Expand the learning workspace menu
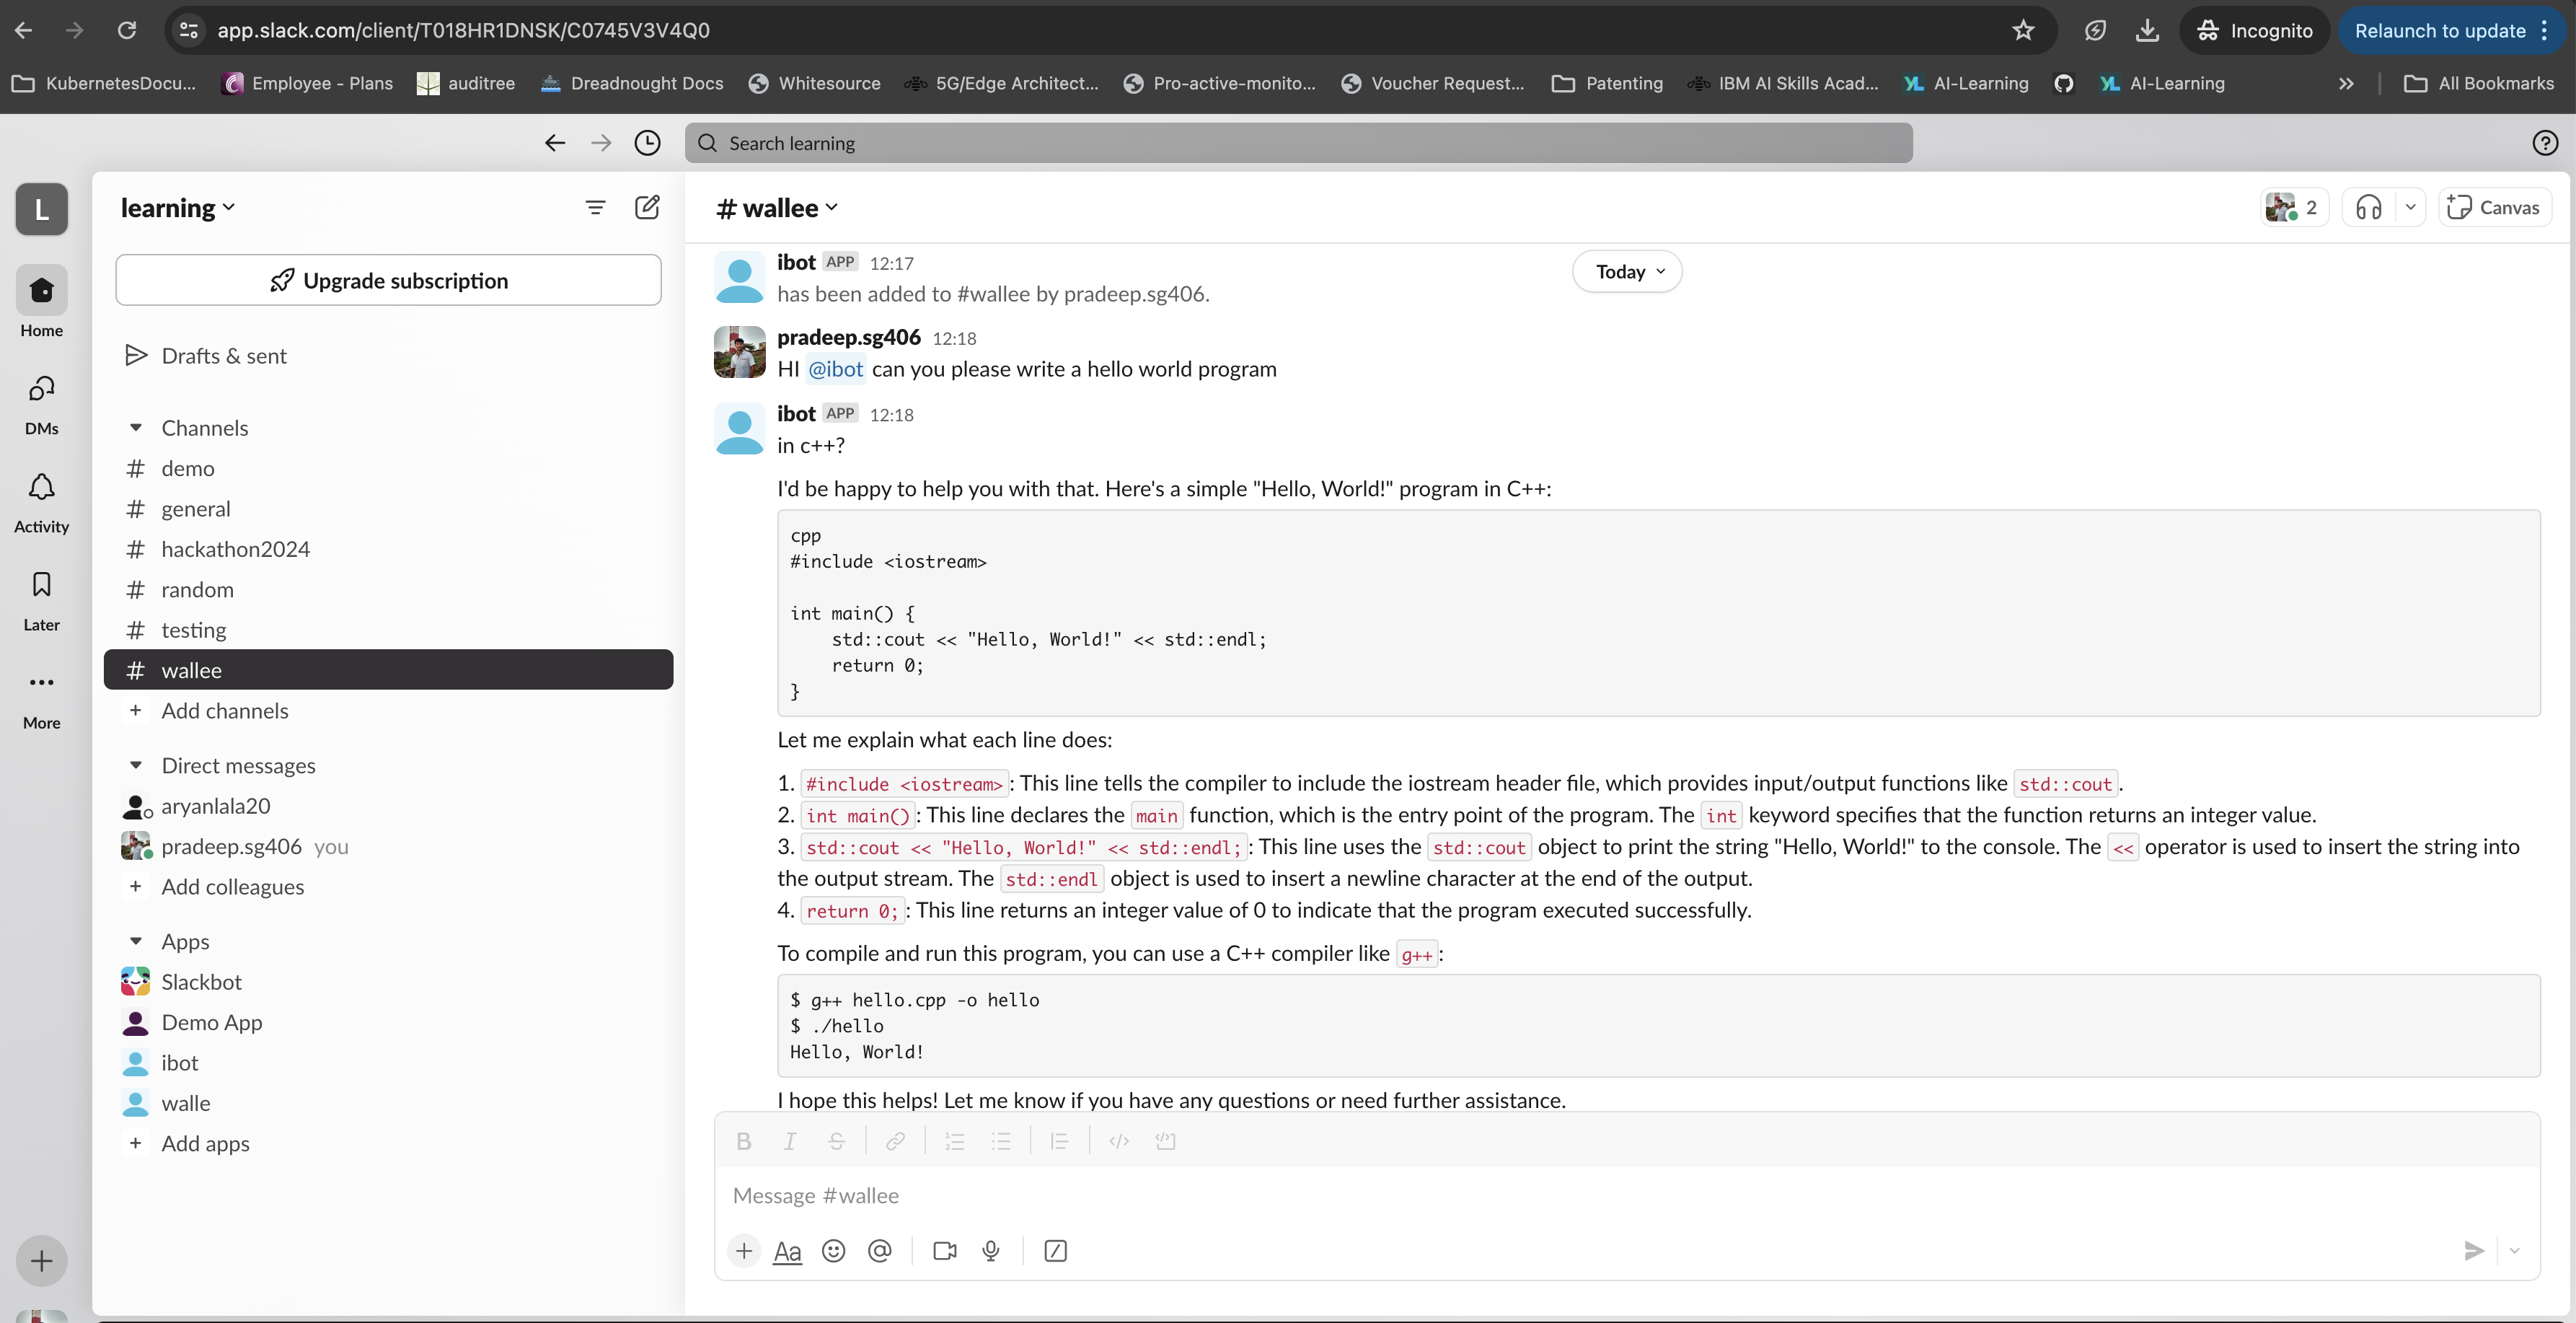The image size is (2576, 1323). tap(178, 208)
